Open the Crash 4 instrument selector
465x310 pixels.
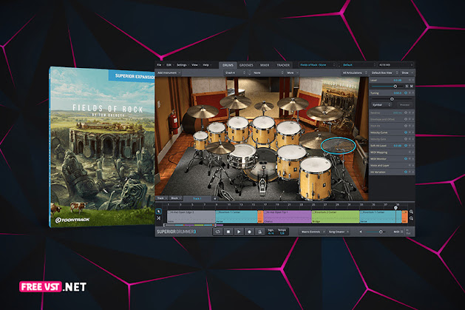click(x=235, y=73)
